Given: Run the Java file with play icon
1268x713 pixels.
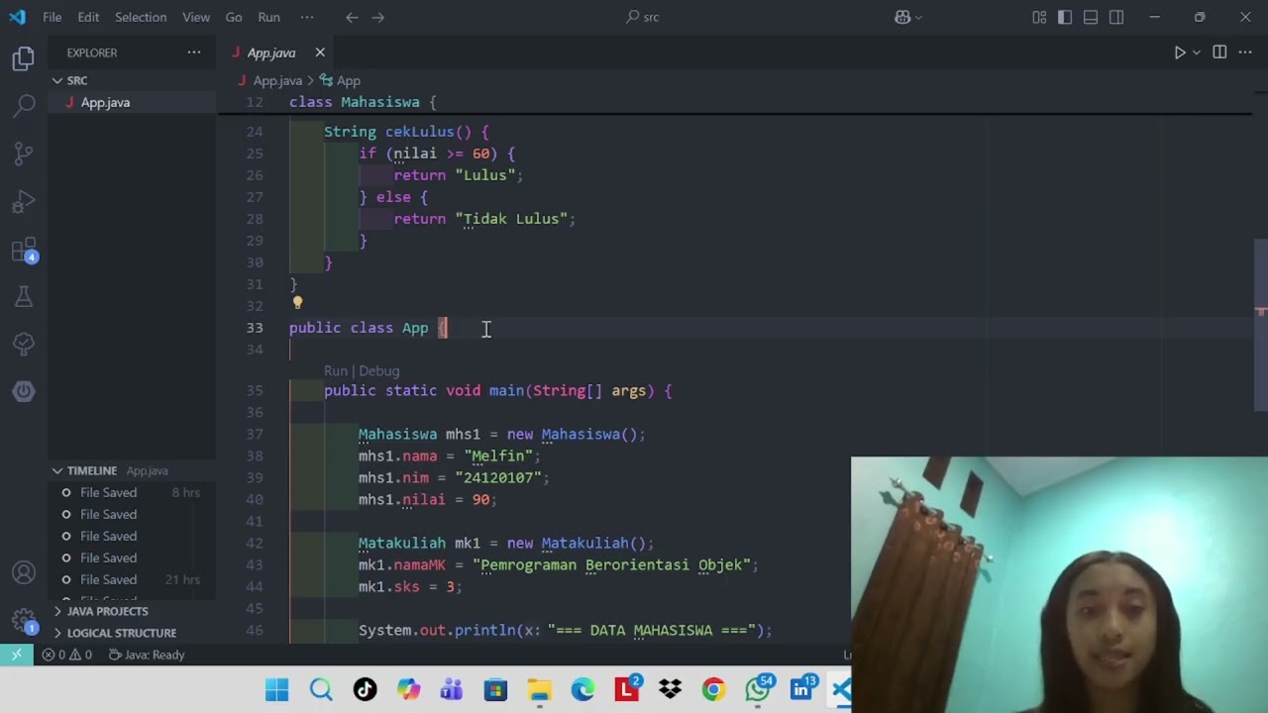Looking at the screenshot, I should [x=1180, y=52].
